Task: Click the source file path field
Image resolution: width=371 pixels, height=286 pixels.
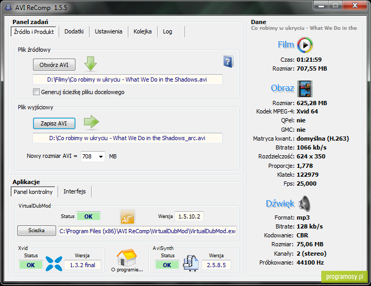Action: (x=127, y=79)
